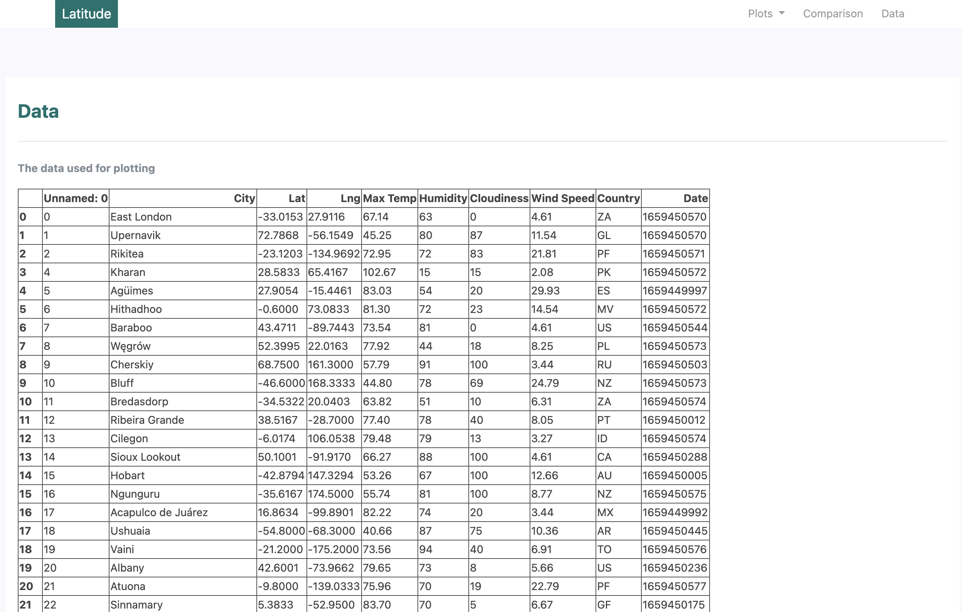Click the Wind Speed column header
The height and width of the screenshot is (612, 962).
point(562,198)
